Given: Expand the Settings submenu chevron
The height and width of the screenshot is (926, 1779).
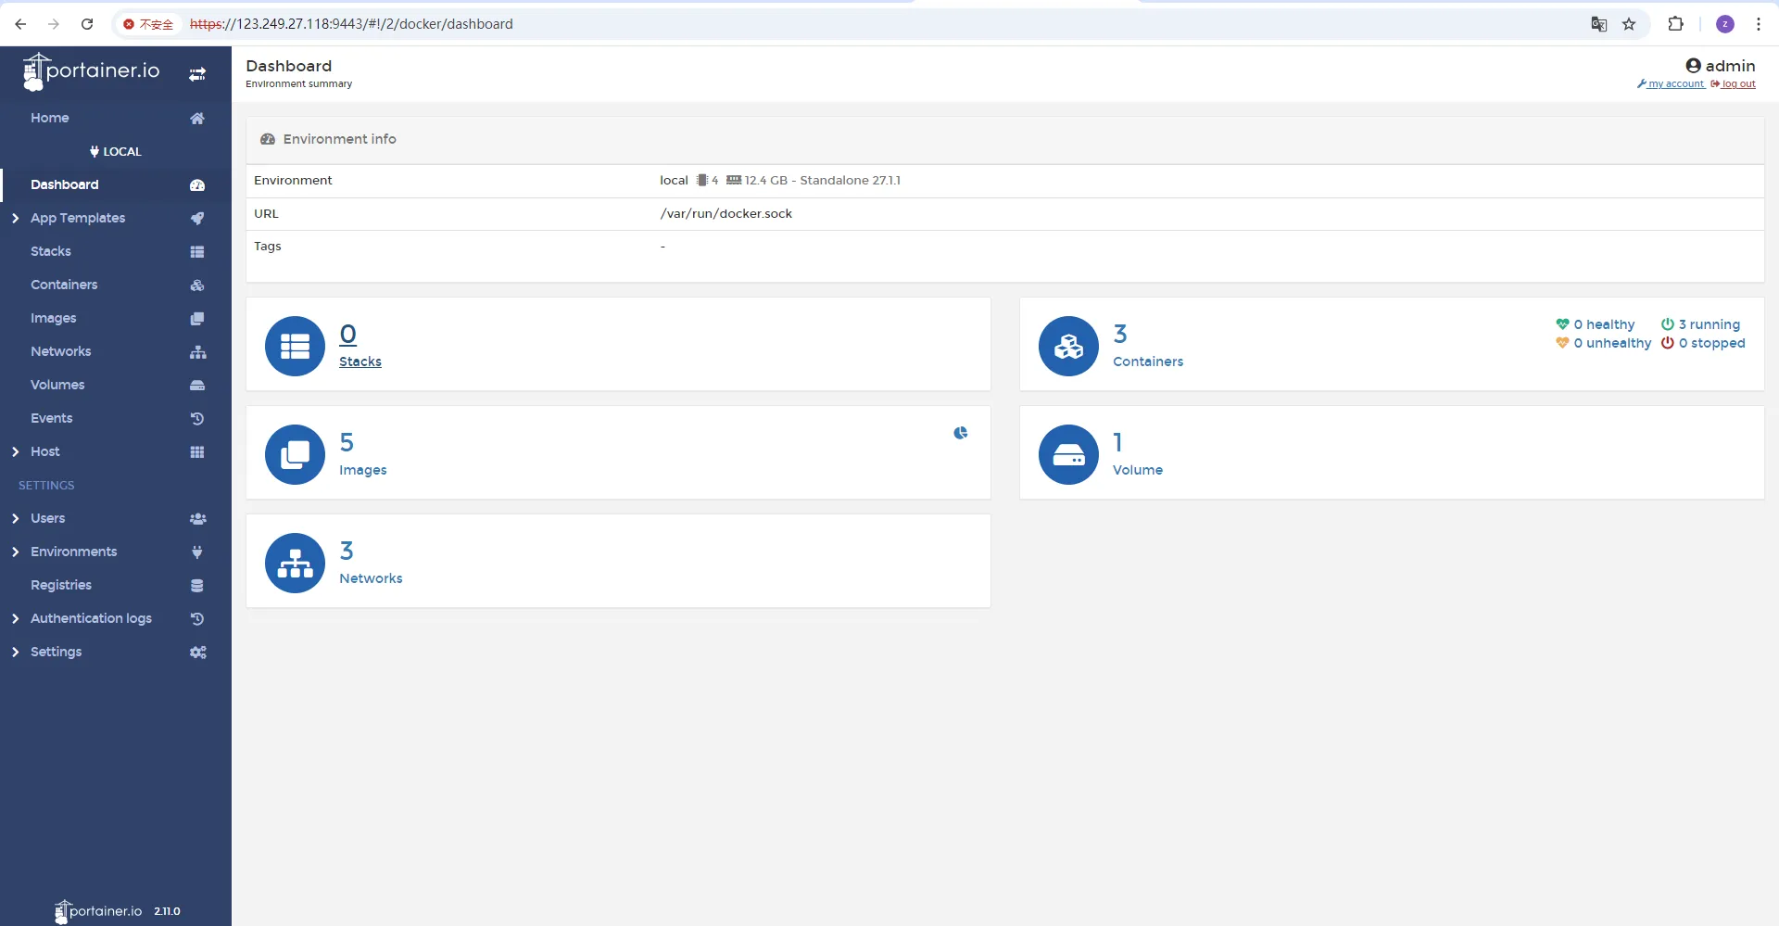Looking at the screenshot, I should [16, 653].
